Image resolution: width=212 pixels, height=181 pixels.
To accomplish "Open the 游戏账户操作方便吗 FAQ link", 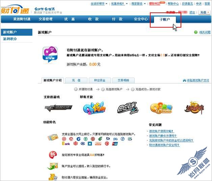I will (163, 136).
